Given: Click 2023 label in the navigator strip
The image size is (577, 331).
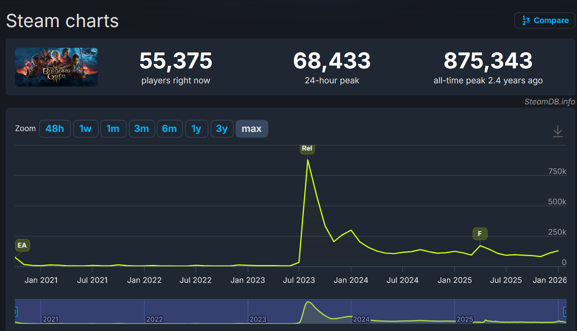Looking at the screenshot, I should [258, 319].
